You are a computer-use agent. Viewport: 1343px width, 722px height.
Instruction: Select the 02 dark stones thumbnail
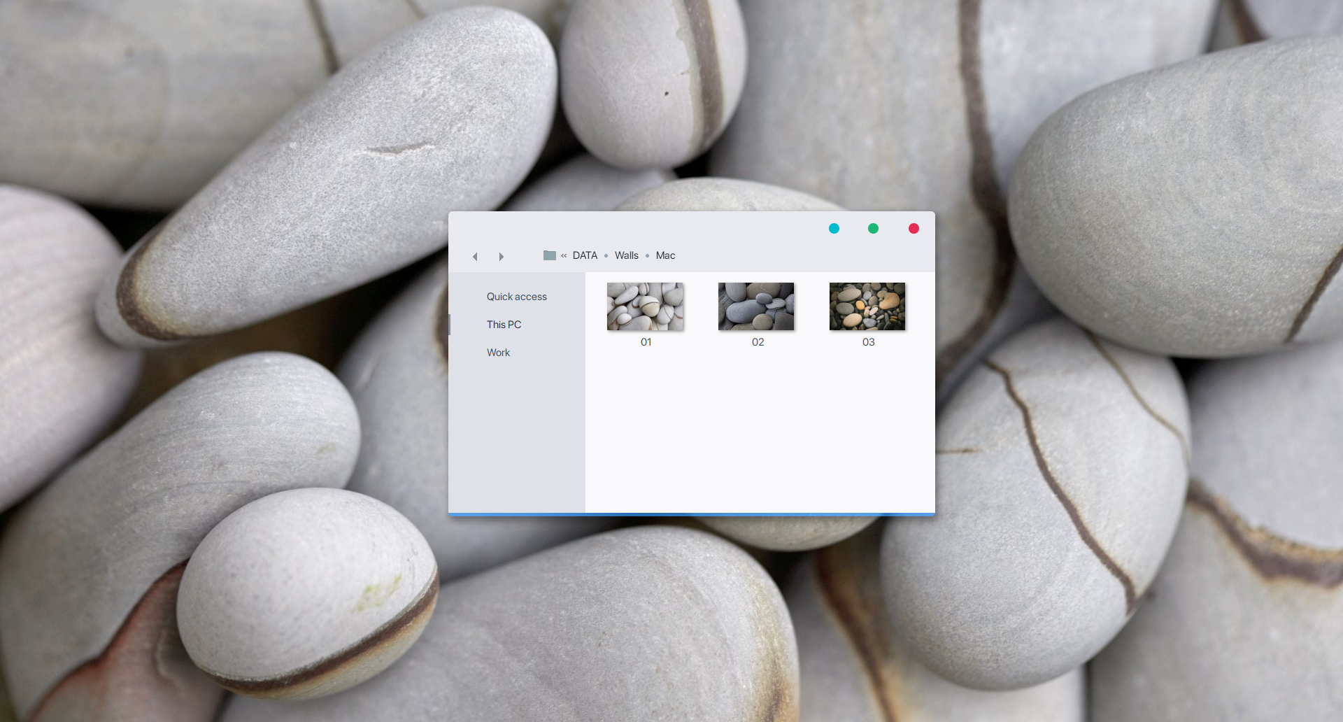coord(756,306)
